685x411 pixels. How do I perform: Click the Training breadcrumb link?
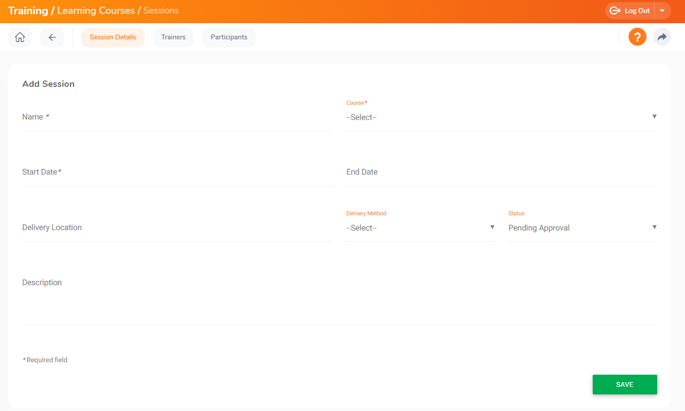point(28,11)
